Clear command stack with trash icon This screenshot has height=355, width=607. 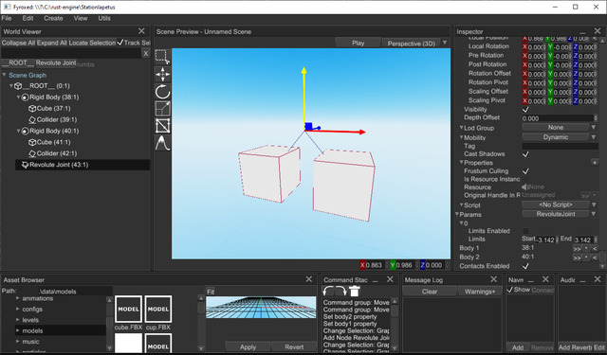point(354,292)
